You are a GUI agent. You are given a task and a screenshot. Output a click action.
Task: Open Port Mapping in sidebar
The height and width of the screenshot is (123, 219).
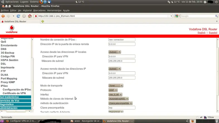[9, 78]
